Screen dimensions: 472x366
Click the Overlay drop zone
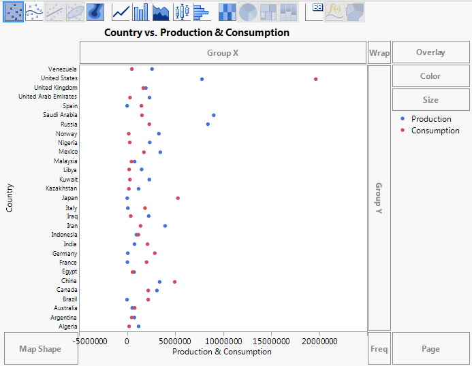(430, 52)
